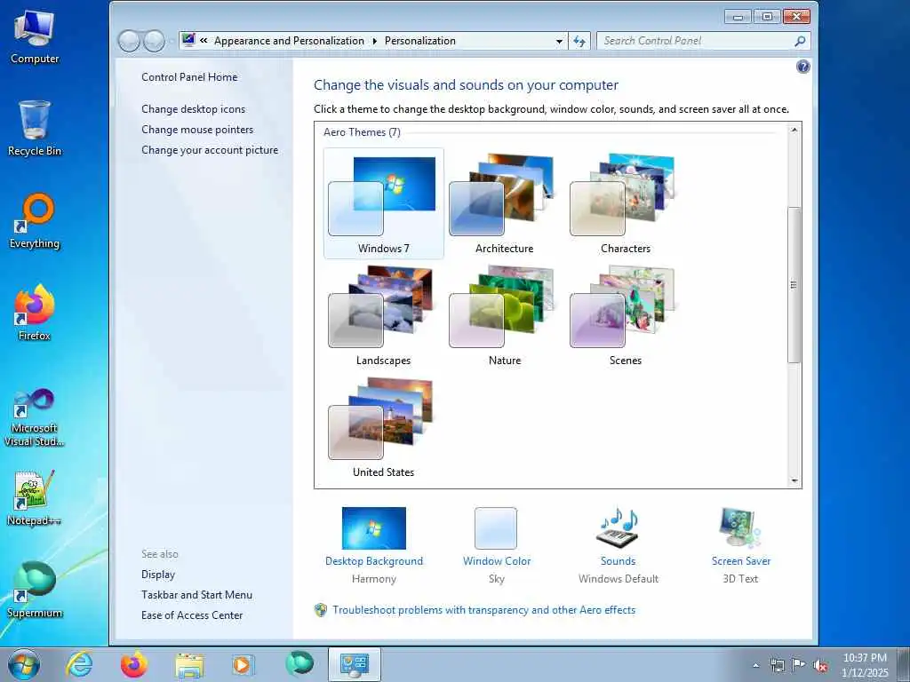Go to Control Panel Home

(x=189, y=77)
